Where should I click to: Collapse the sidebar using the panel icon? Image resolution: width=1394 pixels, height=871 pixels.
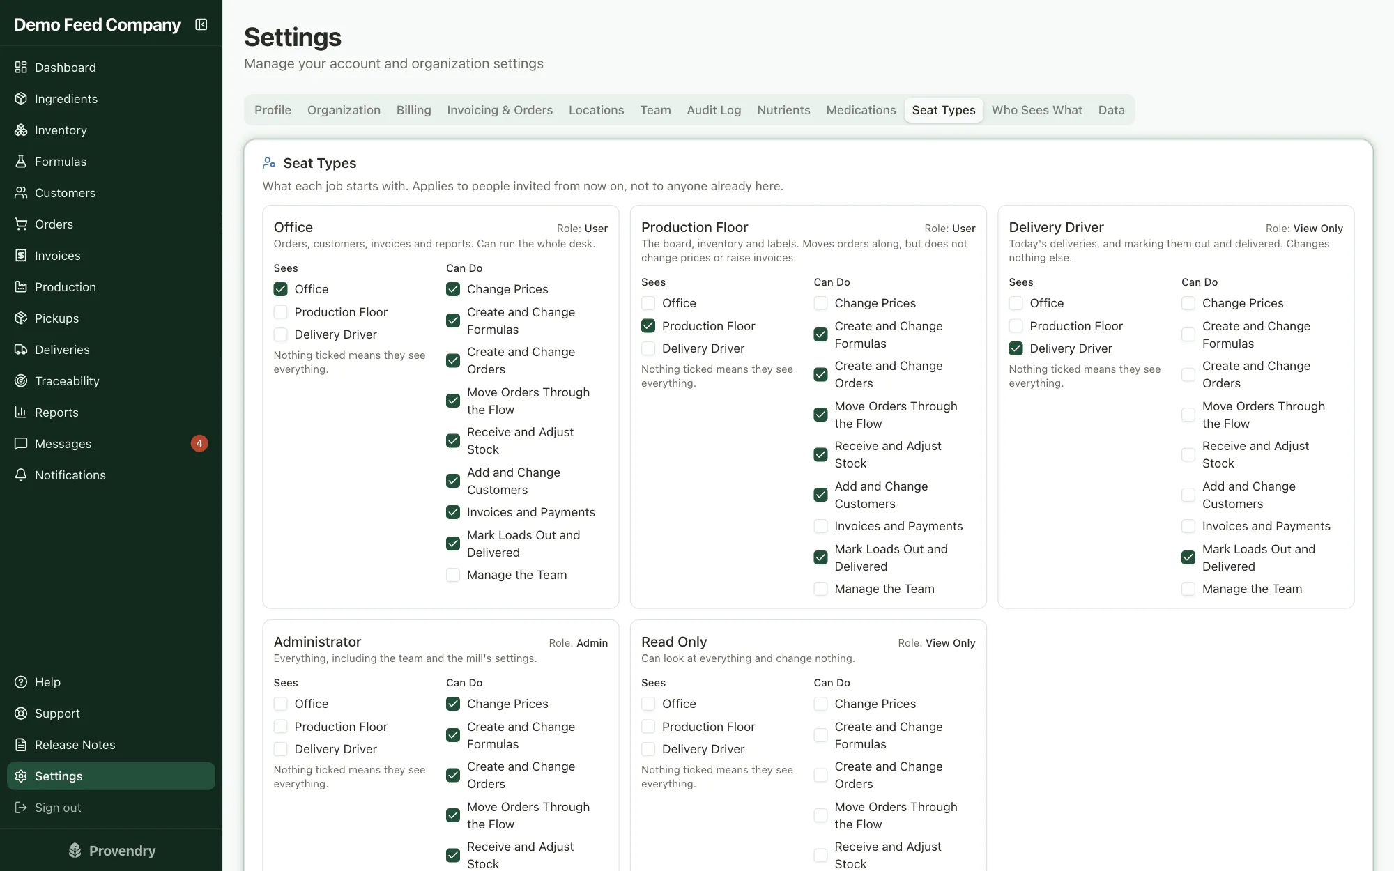tap(201, 25)
